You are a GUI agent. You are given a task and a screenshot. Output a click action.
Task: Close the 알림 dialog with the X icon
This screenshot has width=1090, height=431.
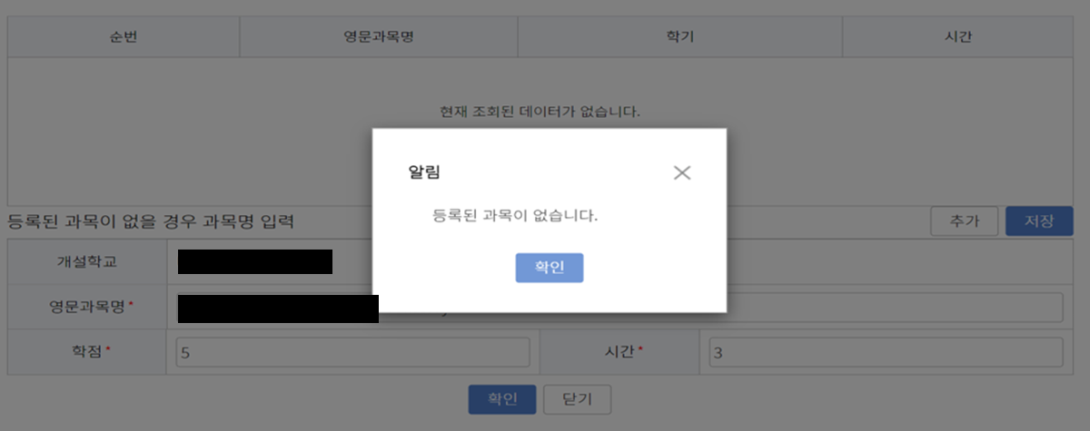682,172
